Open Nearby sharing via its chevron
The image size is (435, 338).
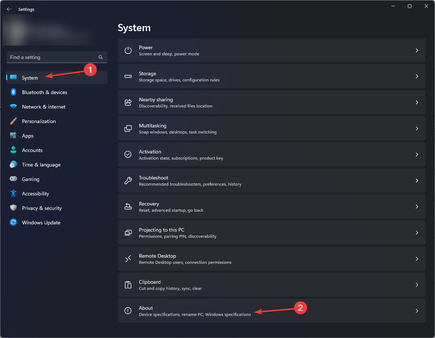(x=417, y=103)
